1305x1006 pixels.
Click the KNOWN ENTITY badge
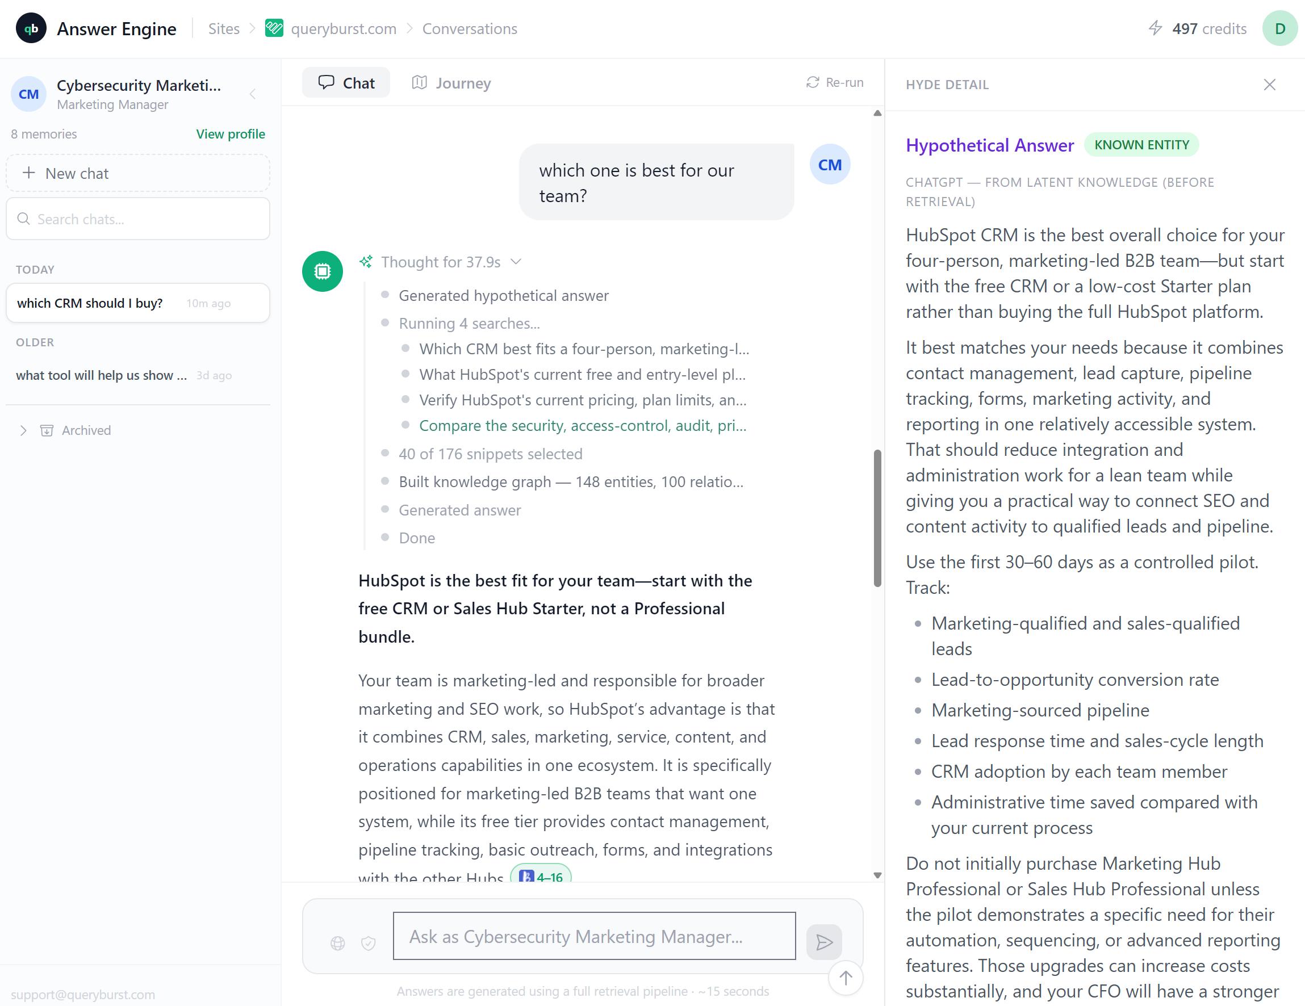(1141, 145)
